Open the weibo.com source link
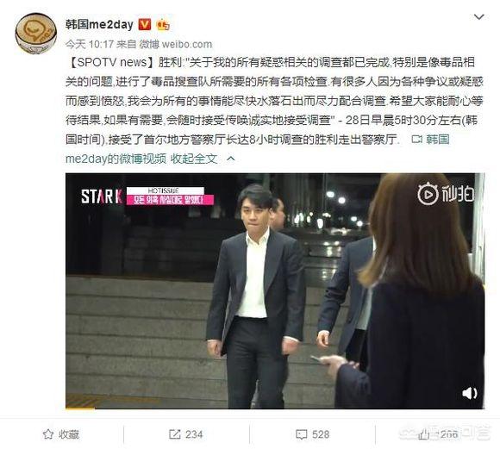The height and width of the screenshot is (449, 500). click(x=187, y=44)
